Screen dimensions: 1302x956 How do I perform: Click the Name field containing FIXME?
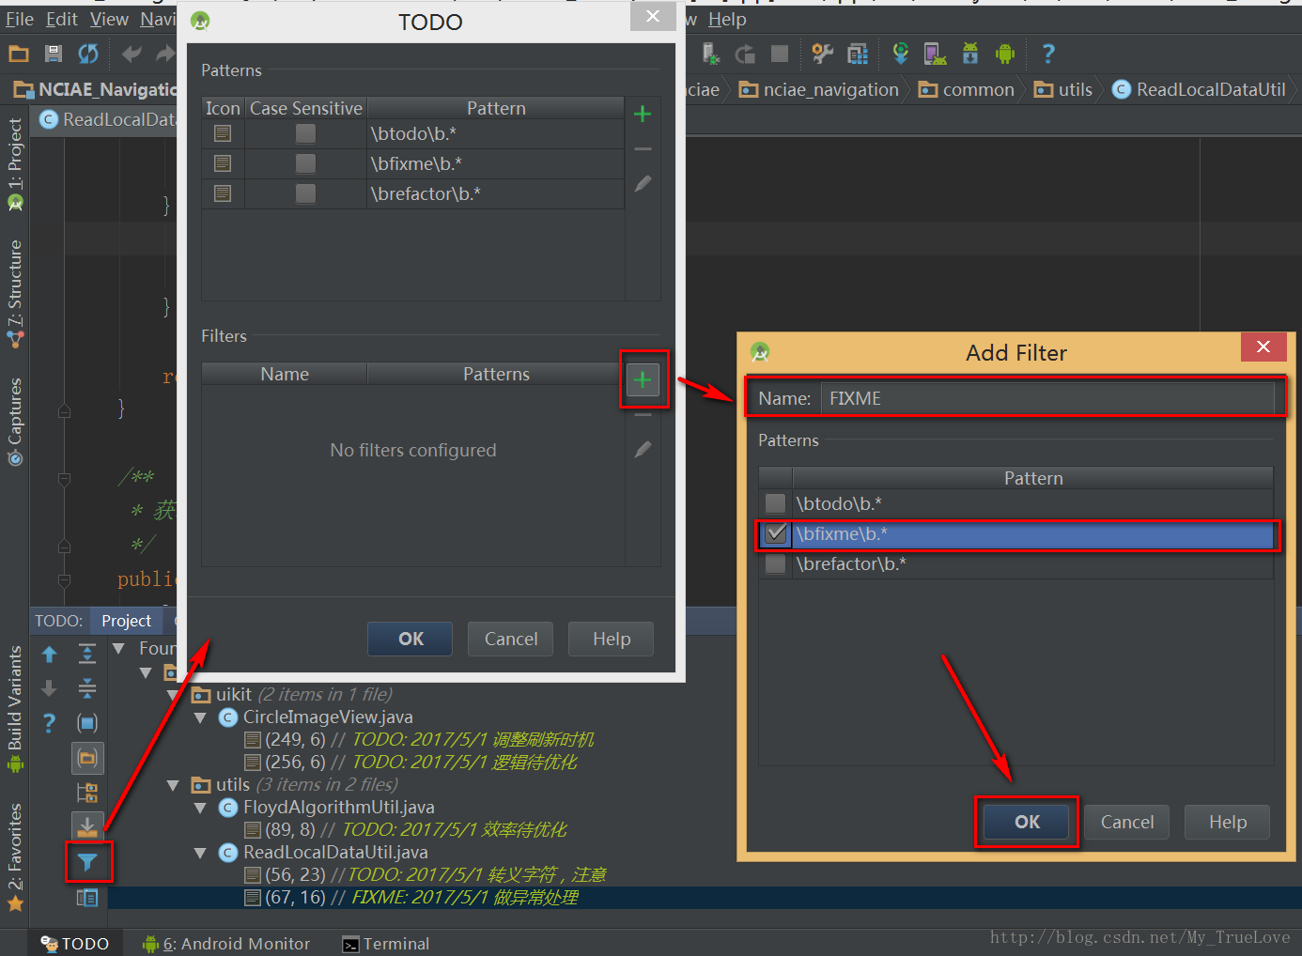point(1046,398)
